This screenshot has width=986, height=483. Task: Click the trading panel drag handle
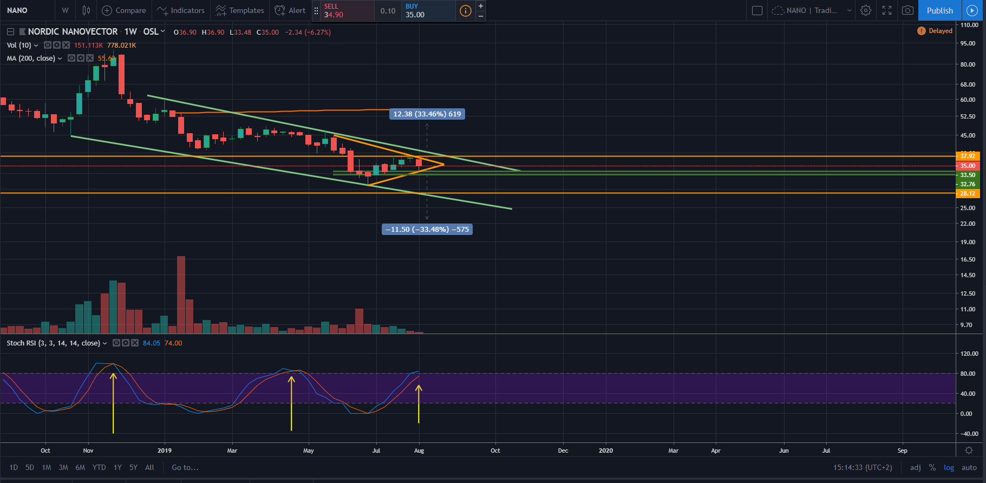coord(316,10)
